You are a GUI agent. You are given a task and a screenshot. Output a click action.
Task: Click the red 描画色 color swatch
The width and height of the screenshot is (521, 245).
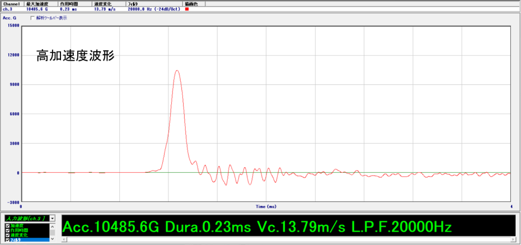pos(186,9)
